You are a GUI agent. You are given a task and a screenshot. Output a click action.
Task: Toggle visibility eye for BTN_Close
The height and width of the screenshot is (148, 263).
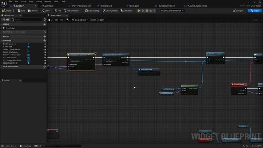(45, 46)
